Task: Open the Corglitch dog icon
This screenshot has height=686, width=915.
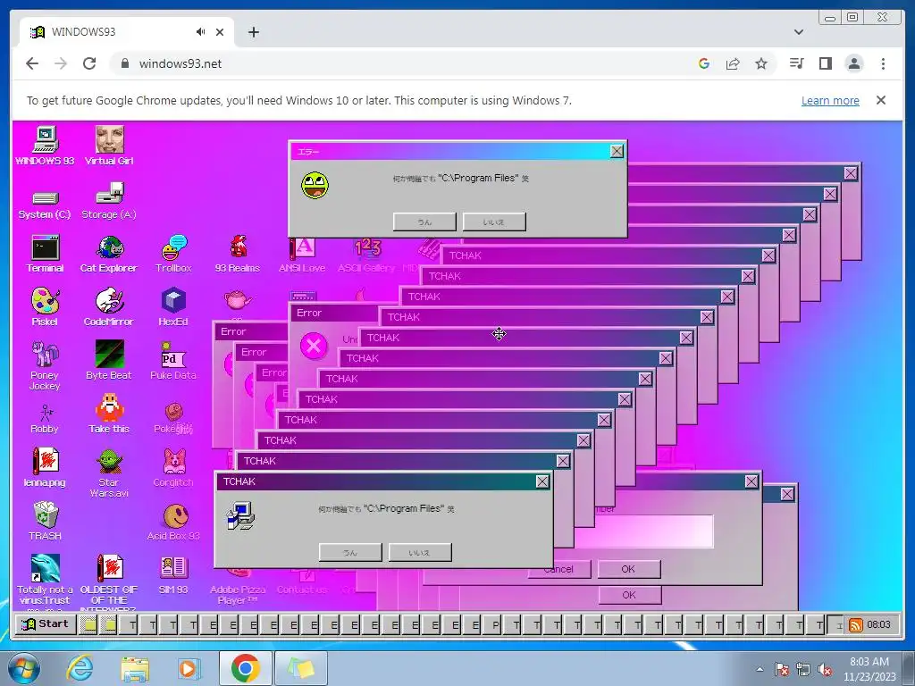Action: [173, 468]
